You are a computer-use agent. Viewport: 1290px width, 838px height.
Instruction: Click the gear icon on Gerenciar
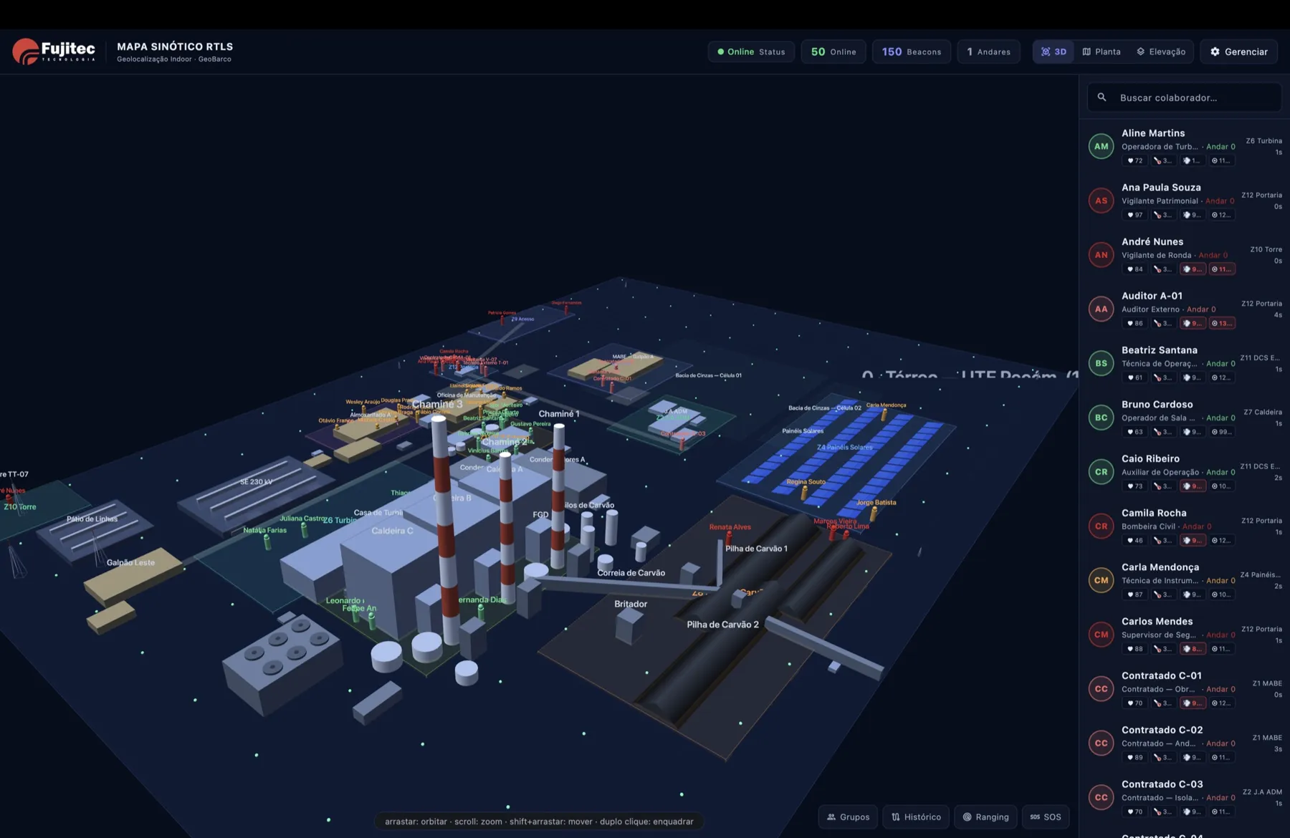(1215, 52)
